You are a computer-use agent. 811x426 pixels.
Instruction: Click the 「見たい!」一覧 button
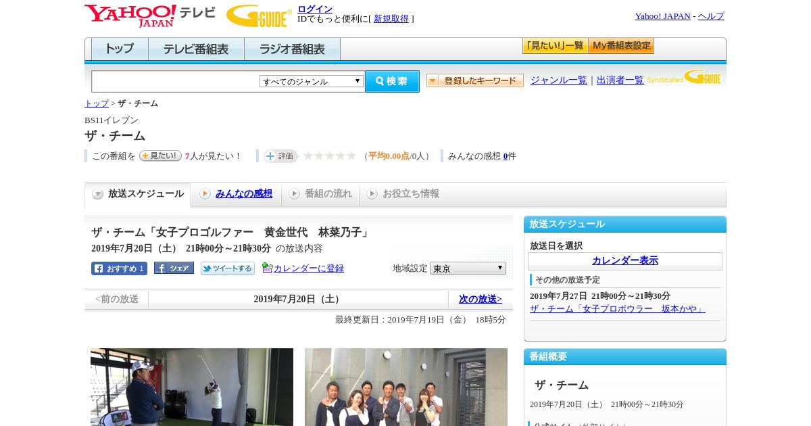556,46
